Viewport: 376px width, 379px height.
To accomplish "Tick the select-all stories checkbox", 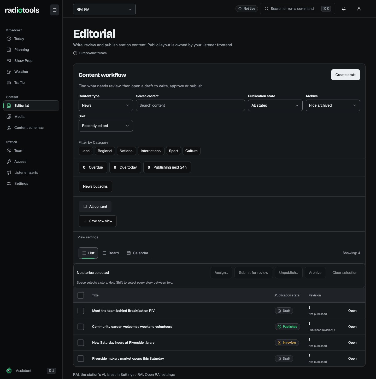I will pos(81,295).
